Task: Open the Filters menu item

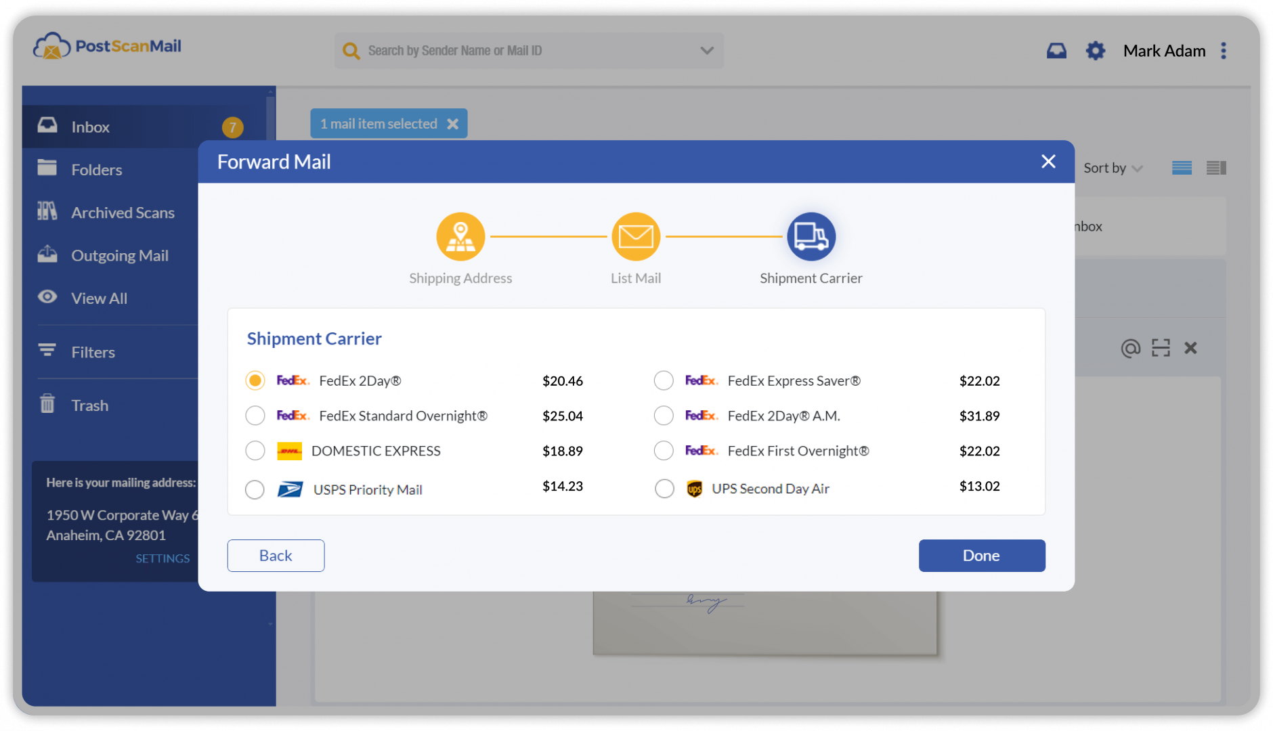Action: pos(93,352)
